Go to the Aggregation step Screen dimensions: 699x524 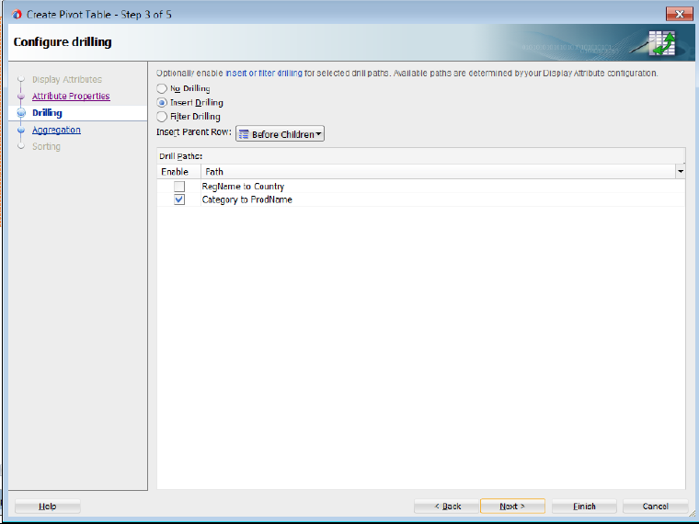point(56,131)
